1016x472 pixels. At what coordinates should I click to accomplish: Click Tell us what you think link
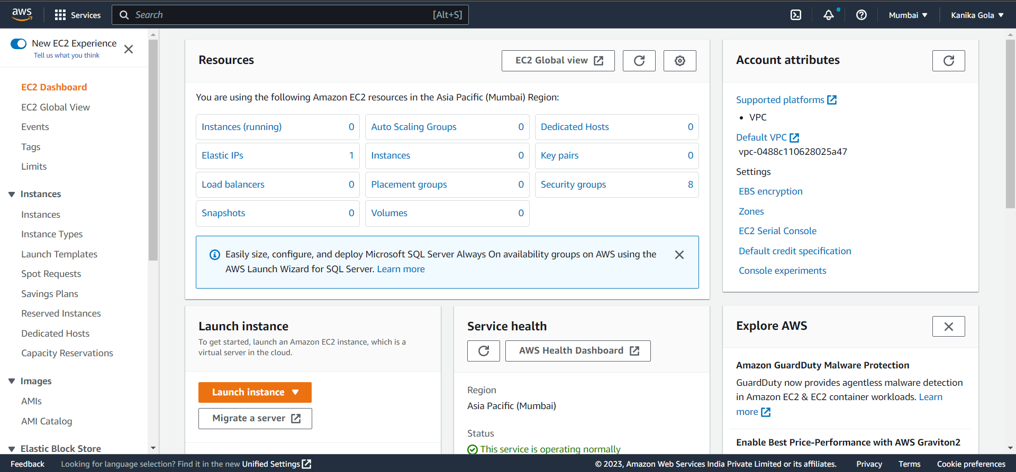click(67, 55)
